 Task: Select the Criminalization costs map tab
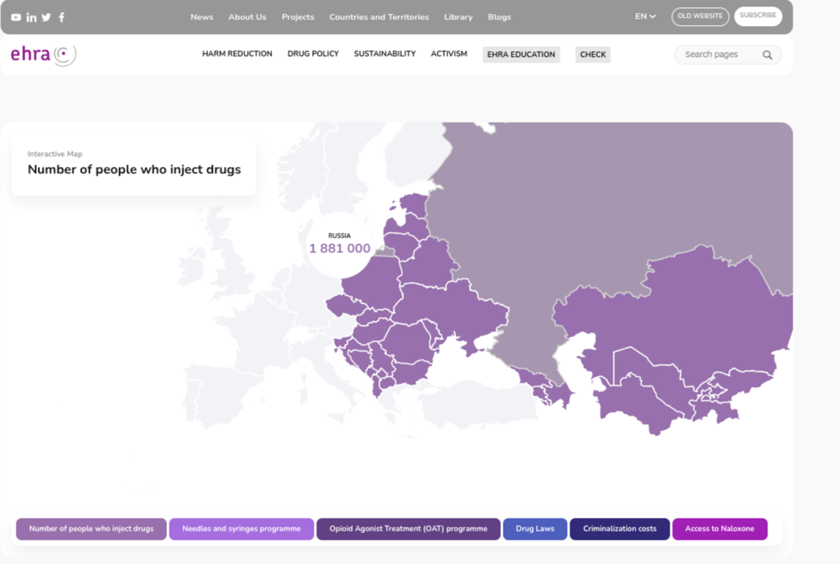pos(619,529)
